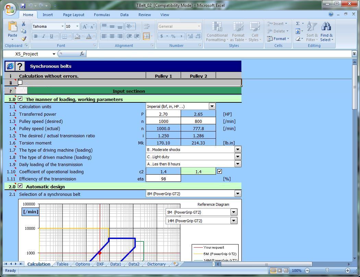Copy selection using the copy icon
The height and width of the screenshot is (277, 360).
[x=23, y=31]
